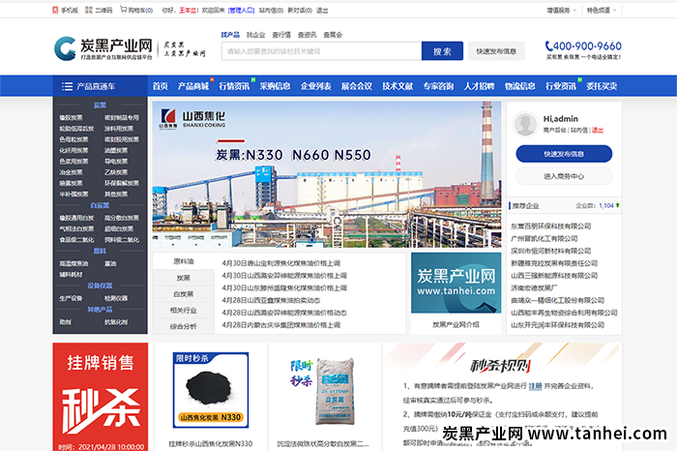The image size is (677, 451).
Task: Click the blue 快速发布信息 button under Hi,admin
Action: tap(564, 154)
